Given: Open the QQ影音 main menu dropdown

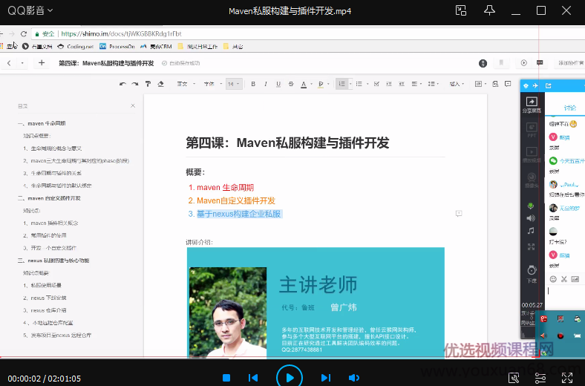Looking at the screenshot, I should click(x=30, y=11).
